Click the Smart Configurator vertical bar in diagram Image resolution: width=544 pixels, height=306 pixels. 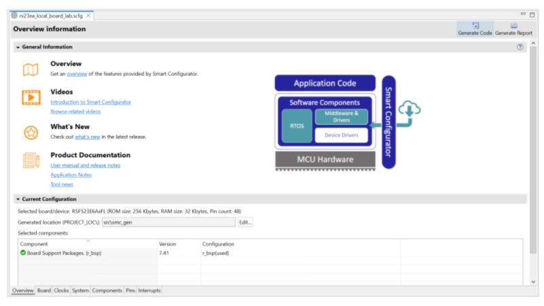click(x=388, y=122)
